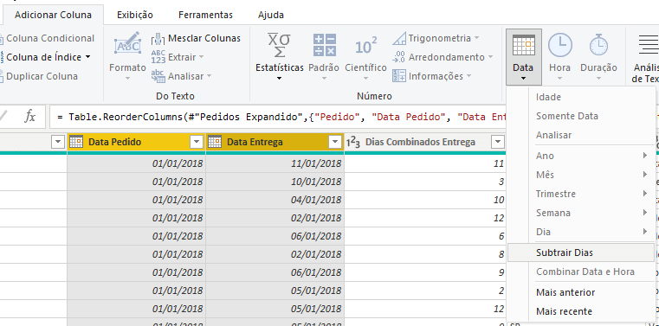Open the Data Pedido column filter dropdown
The image size is (659, 326).
click(x=197, y=142)
